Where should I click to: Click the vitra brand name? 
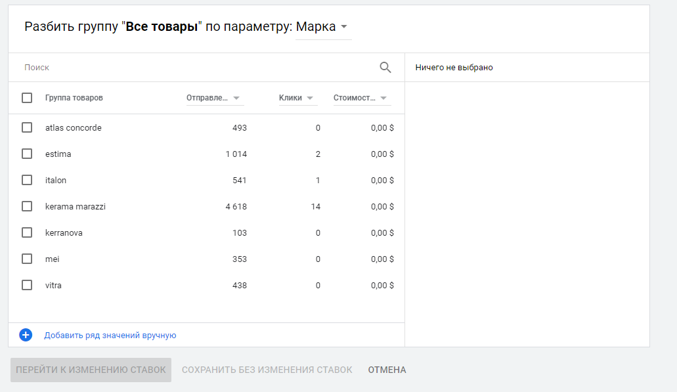(x=54, y=286)
